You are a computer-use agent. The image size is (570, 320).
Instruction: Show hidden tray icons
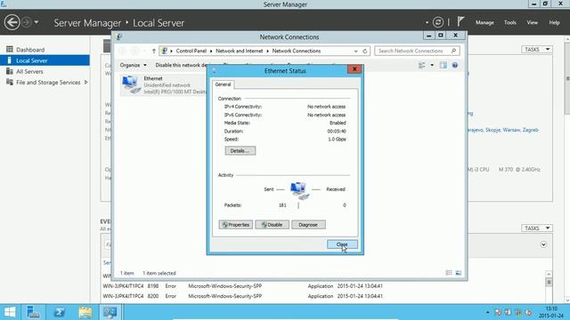click(487, 312)
